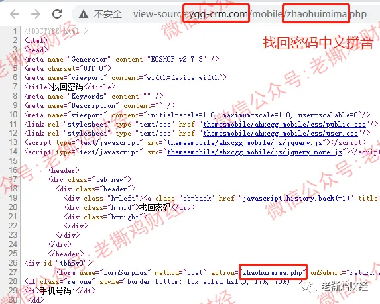This screenshot has height=304, width=380.
Task: Select the h-mid 找回密码 div line
Action: tap(129, 207)
